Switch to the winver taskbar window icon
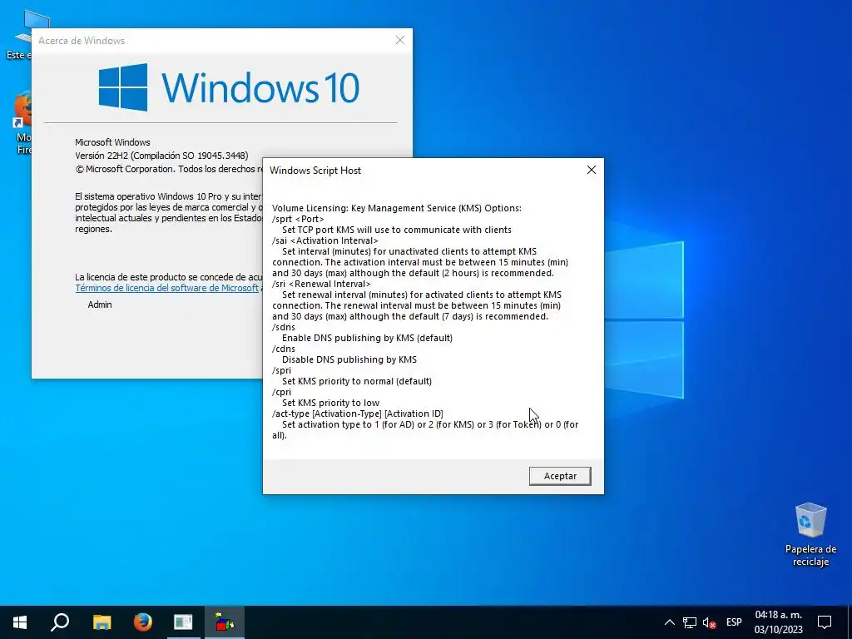 pyautogui.click(x=183, y=622)
